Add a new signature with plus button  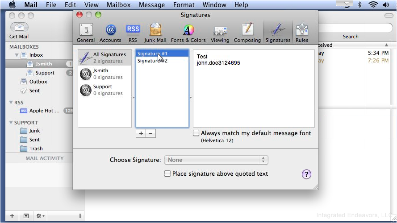tap(141, 133)
